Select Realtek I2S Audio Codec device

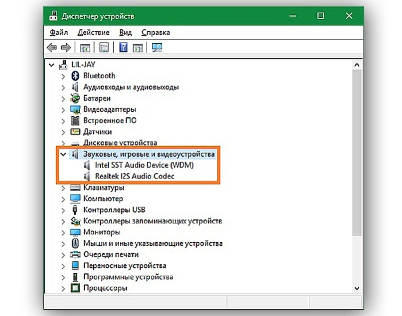(135, 176)
